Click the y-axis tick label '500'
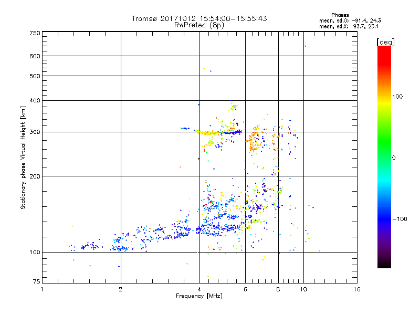Viewport: 420px width, 315px height. tap(35, 76)
